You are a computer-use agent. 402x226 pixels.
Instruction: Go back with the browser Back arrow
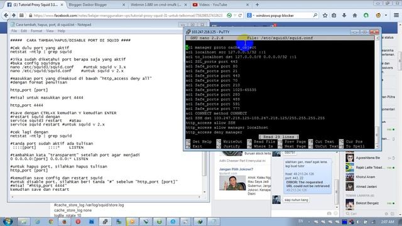pos(6,15)
